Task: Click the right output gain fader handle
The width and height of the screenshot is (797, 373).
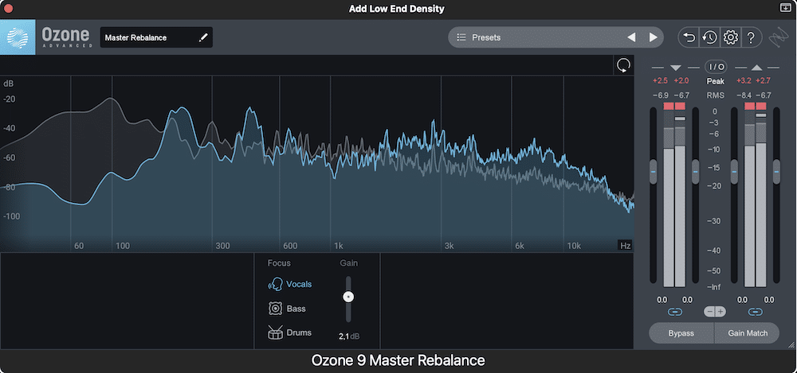Action: (x=776, y=172)
